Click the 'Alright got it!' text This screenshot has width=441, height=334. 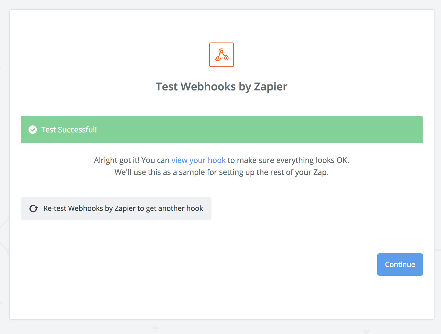click(x=117, y=160)
